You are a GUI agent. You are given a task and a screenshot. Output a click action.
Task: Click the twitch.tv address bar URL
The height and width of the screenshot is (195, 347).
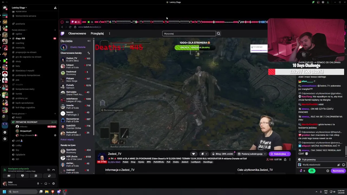pyautogui.click(x=89, y=27)
